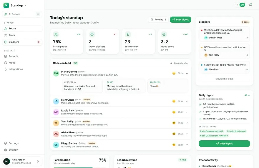Click Diego Santos's DS avatar in feed
The width and height of the screenshot is (259, 168).
(56, 145)
